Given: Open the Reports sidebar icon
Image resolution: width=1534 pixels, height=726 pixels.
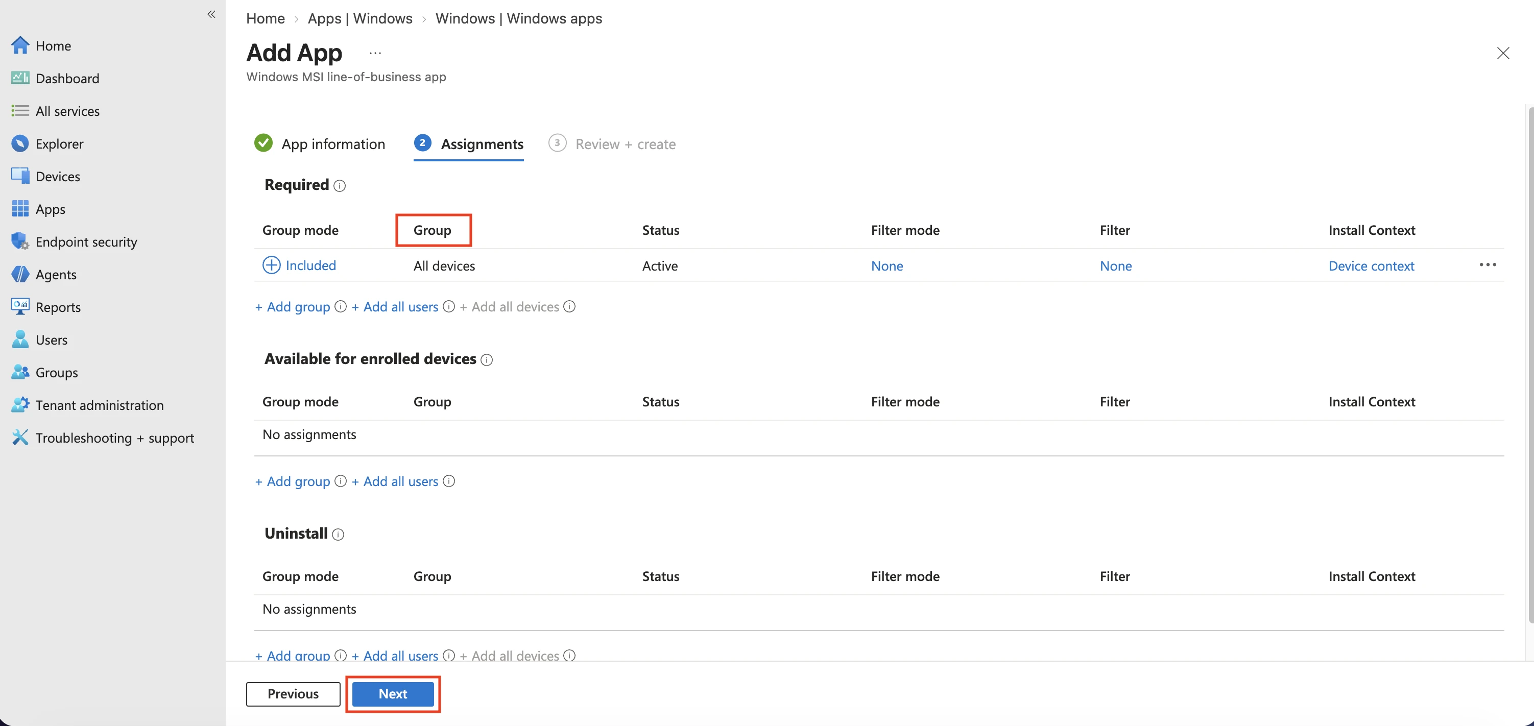Looking at the screenshot, I should [x=20, y=307].
